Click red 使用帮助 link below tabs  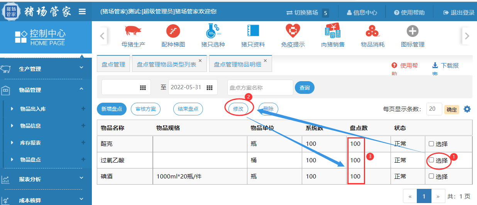pyautogui.click(x=405, y=70)
